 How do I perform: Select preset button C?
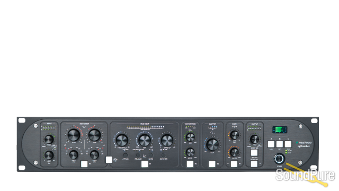click(x=288, y=144)
